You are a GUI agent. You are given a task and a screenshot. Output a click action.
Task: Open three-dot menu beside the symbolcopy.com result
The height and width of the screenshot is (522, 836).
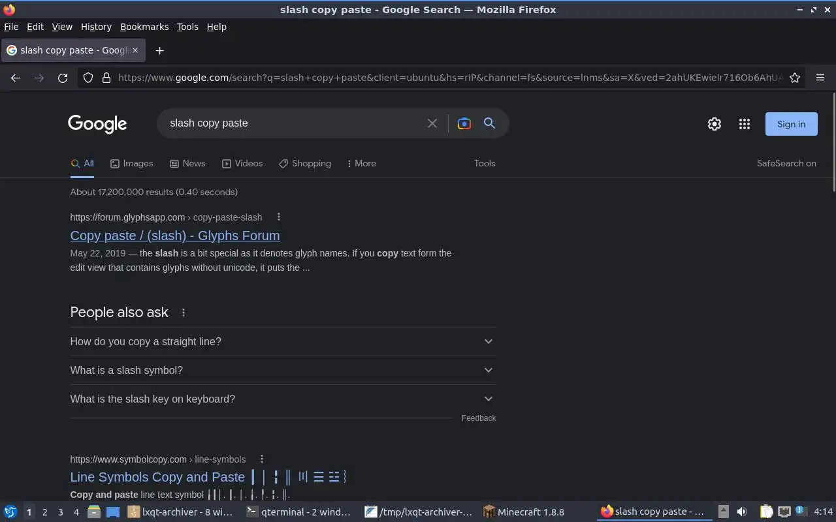pyautogui.click(x=262, y=459)
